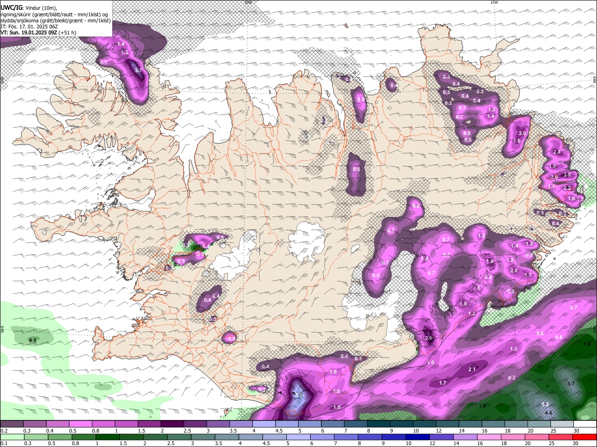Image resolution: width=597 pixels, height=447 pixels.
Task: Click the "2.1" value offshore southeast
Action: 472,369
